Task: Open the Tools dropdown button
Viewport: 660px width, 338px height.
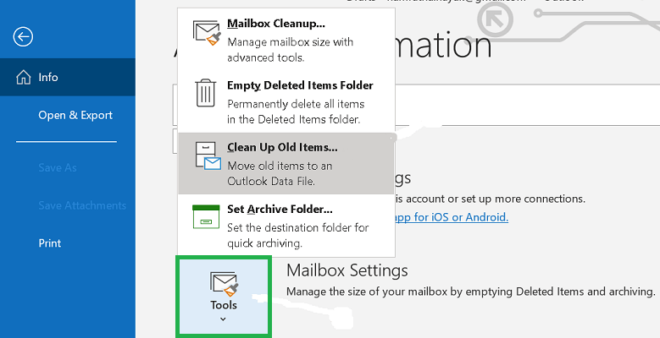Action: 224,297
